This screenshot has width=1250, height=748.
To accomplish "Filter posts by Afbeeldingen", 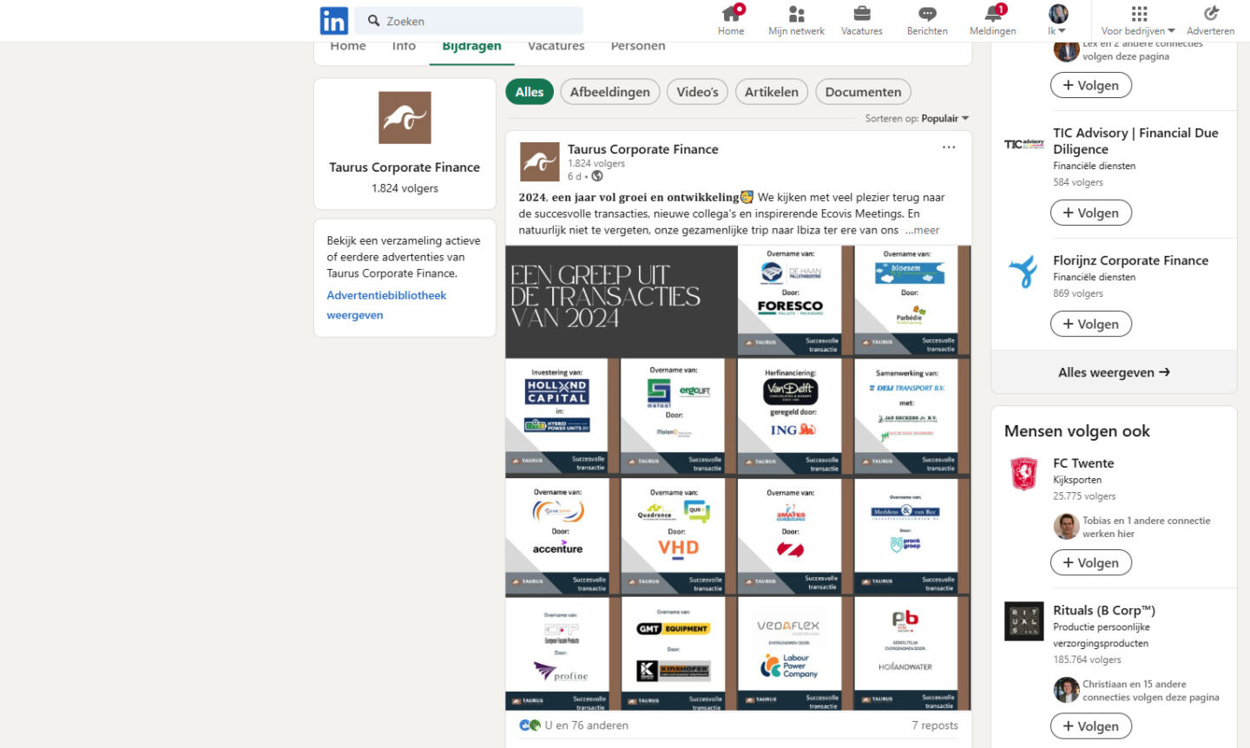I will coord(610,92).
